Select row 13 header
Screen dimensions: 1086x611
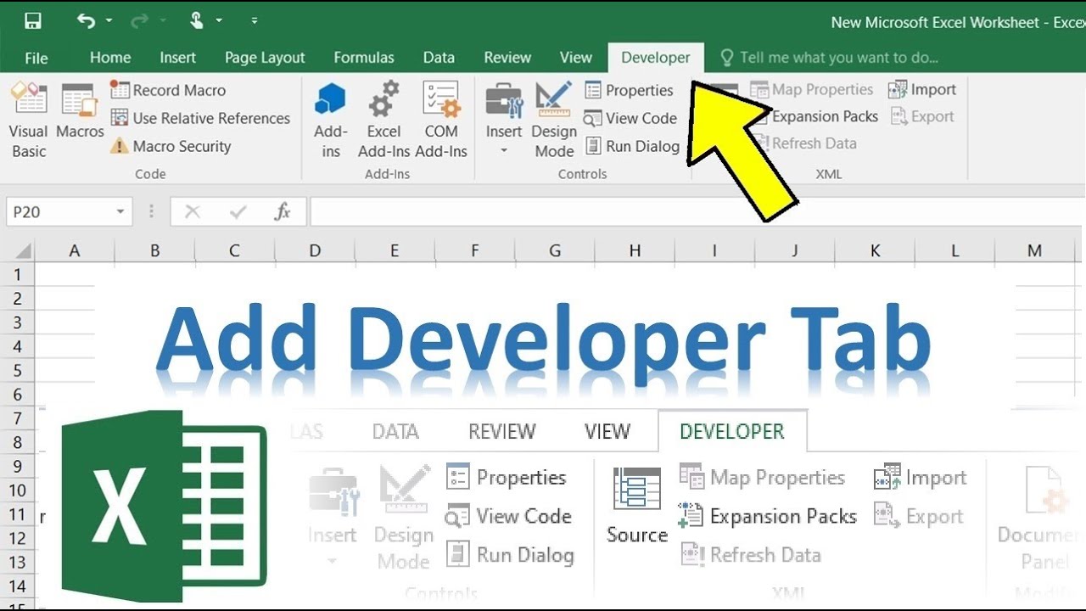pyautogui.click(x=19, y=562)
